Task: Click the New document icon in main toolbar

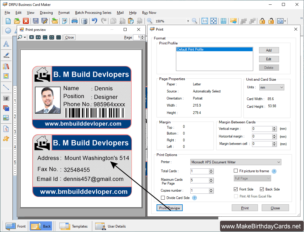Action: pyautogui.click(x=8, y=21)
